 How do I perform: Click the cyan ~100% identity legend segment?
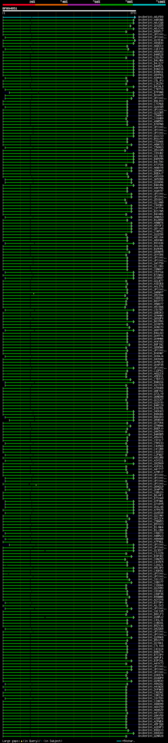[149, 5]
